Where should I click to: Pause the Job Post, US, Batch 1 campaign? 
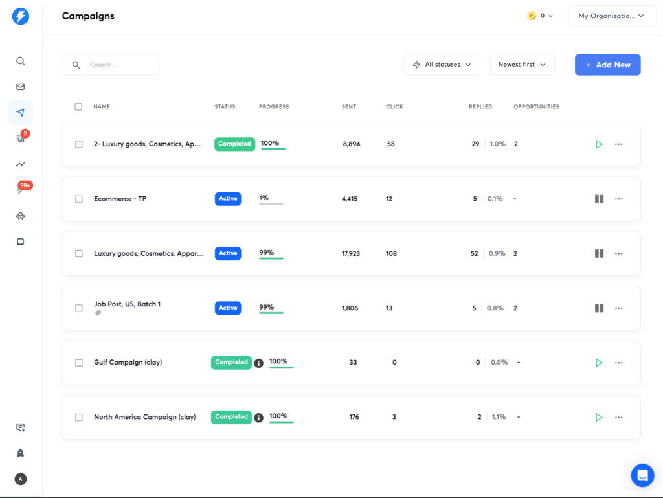pyautogui.click(x=599, y=308)
